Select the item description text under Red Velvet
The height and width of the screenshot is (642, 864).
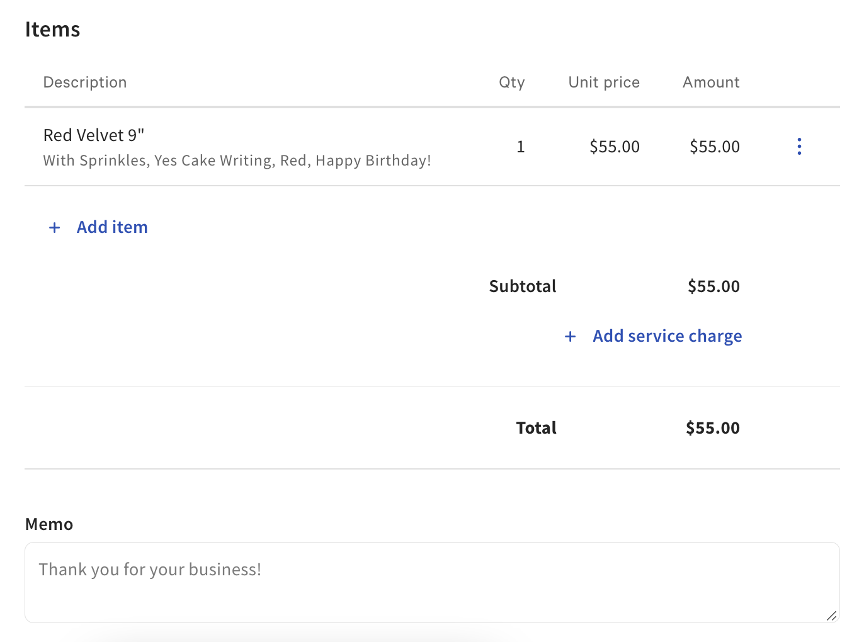[237, 160]
